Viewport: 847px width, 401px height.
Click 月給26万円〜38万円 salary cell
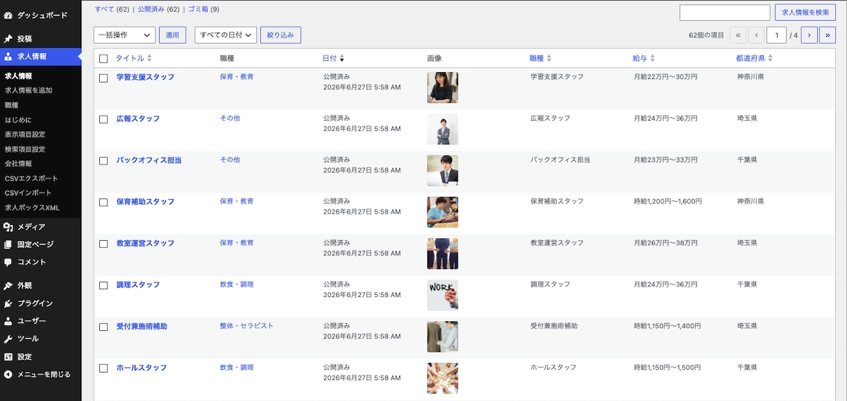[x=666, y=244]
